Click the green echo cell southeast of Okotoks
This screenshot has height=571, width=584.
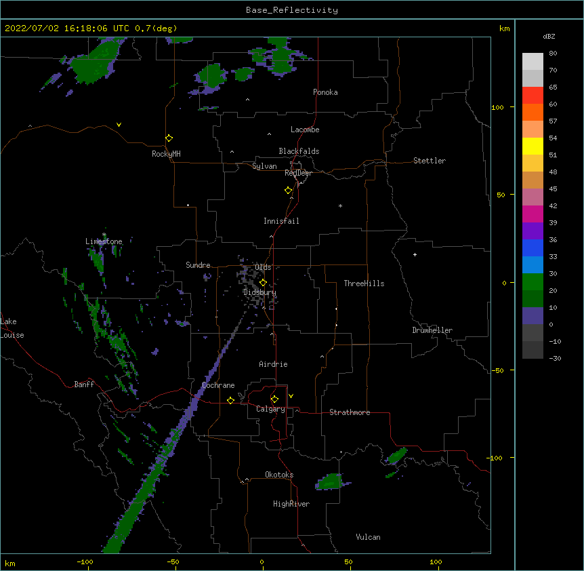(331, 481)
